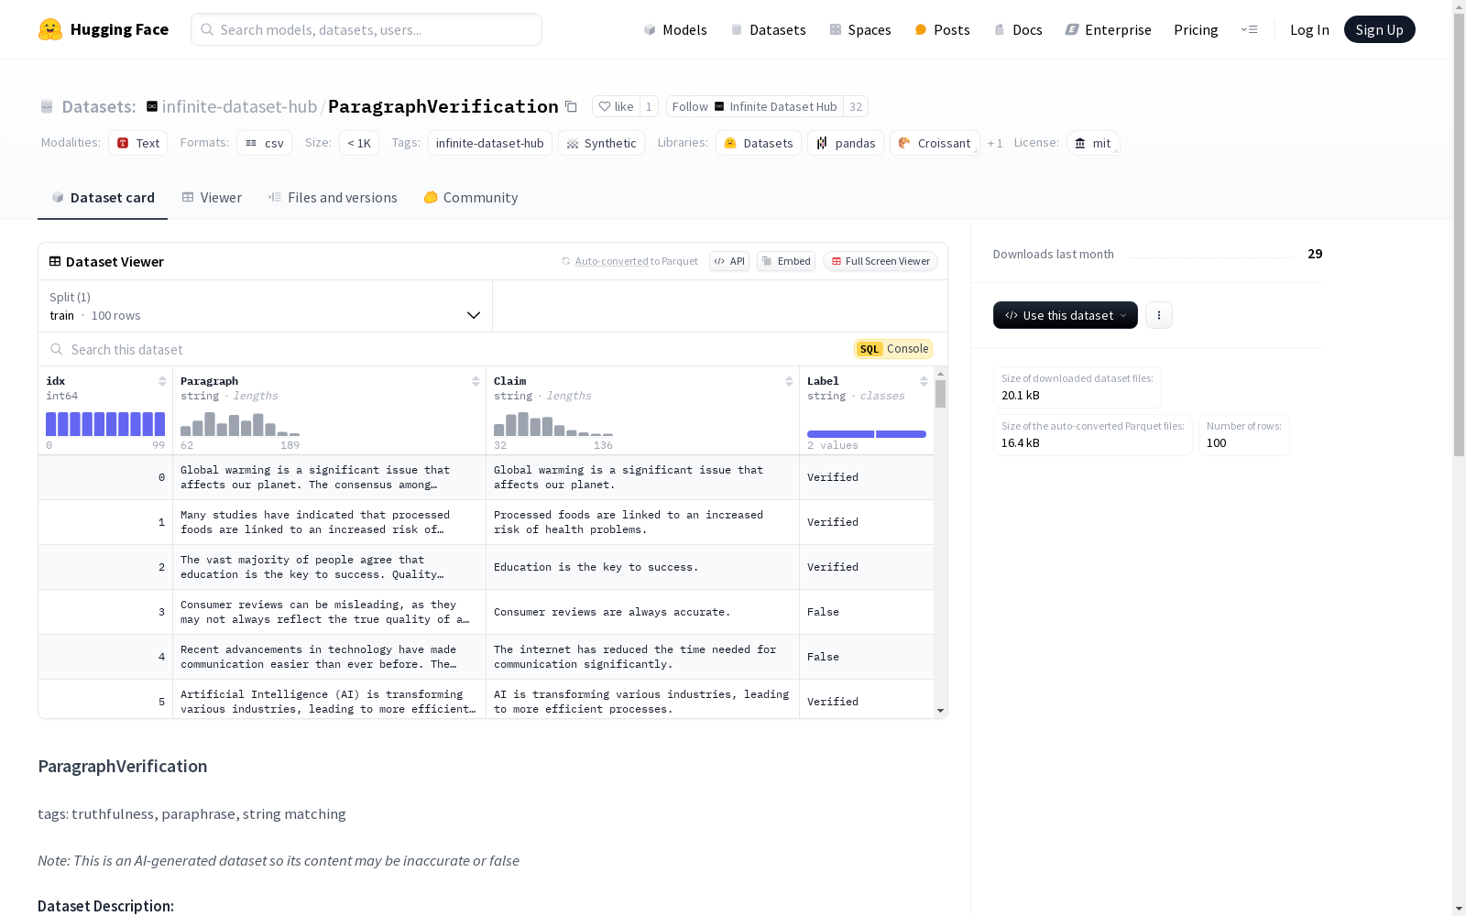Open the navigation more-menu icon next to Pricing

click(1249, 29)
